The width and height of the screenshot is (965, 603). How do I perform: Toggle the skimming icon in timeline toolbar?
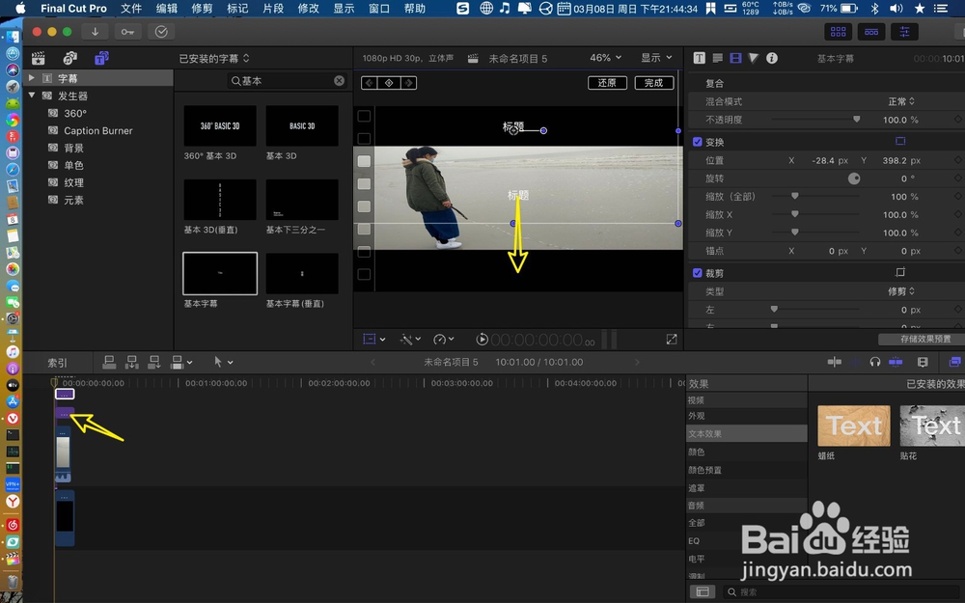[835, 362]
